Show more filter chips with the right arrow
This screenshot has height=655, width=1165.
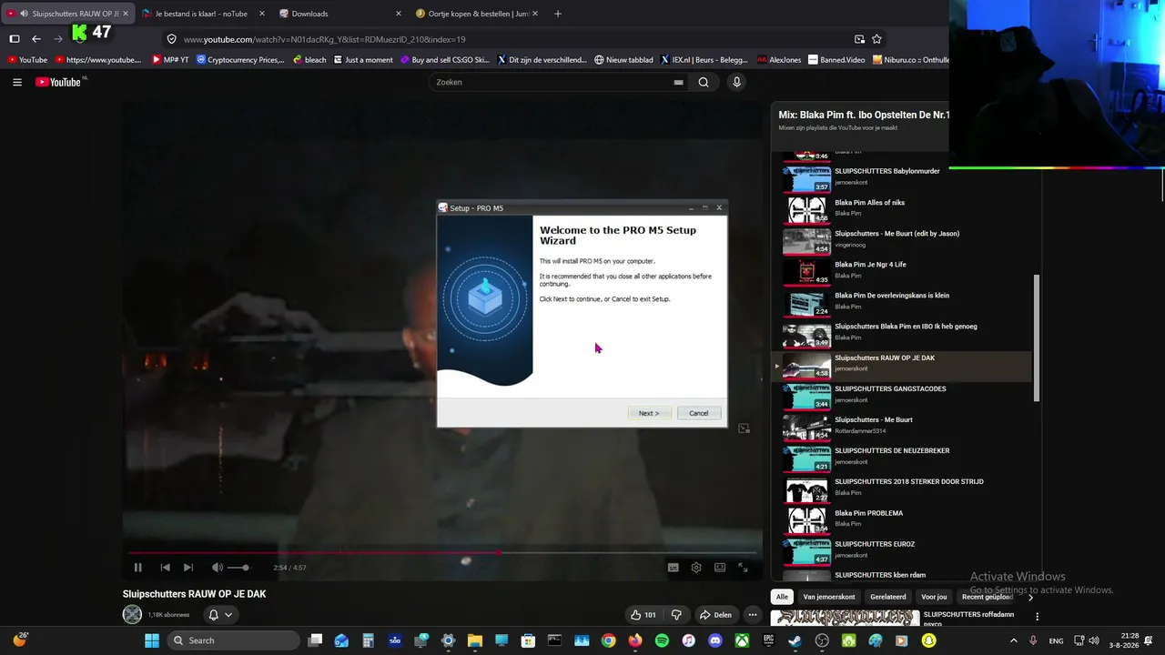[x=1030, y=597]
